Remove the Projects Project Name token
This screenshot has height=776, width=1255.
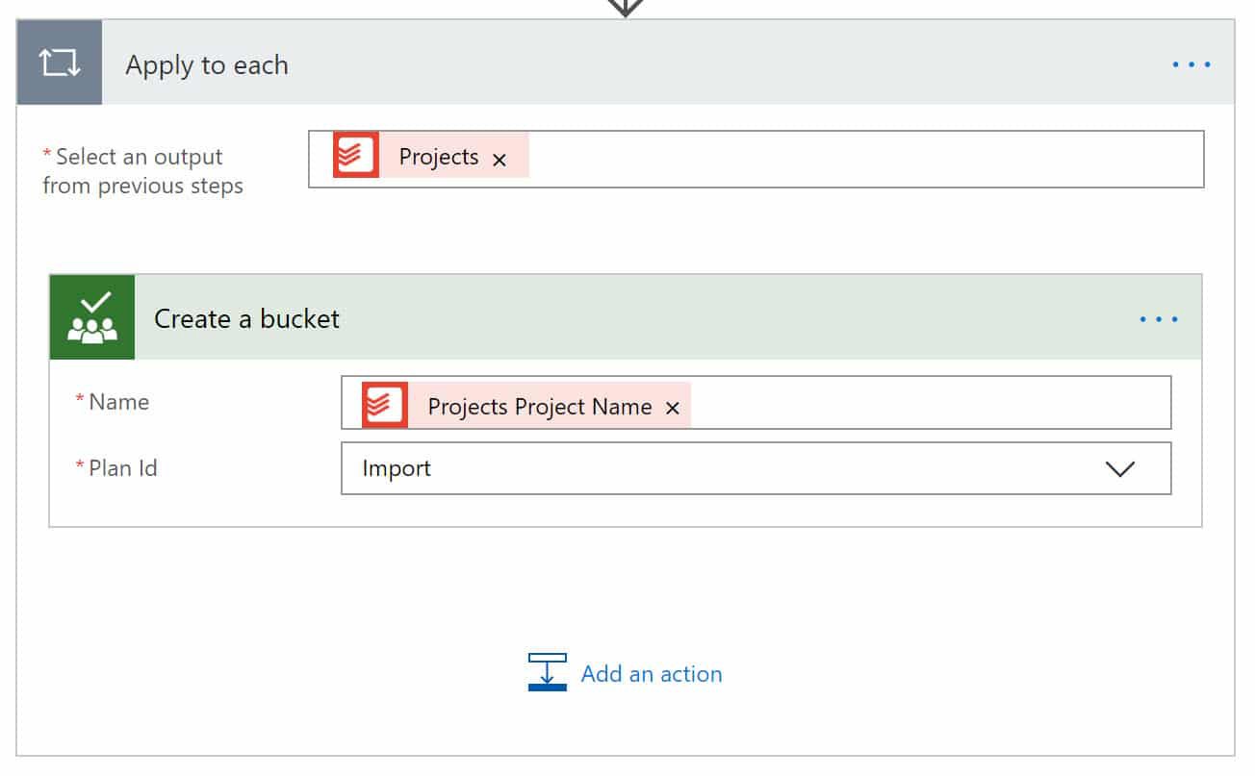[x=673, y=409]
